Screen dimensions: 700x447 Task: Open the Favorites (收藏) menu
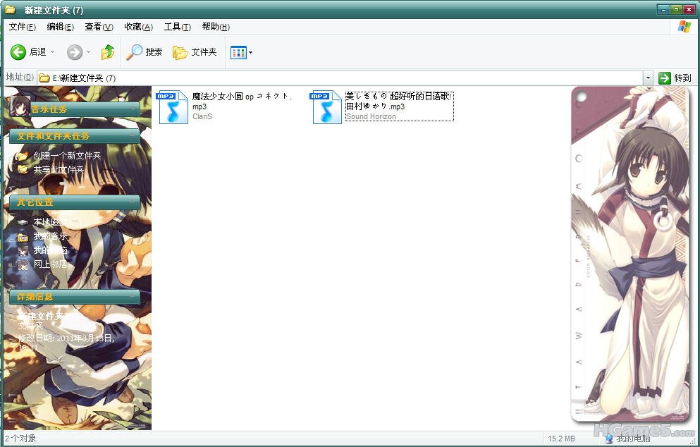click(138, 27)
